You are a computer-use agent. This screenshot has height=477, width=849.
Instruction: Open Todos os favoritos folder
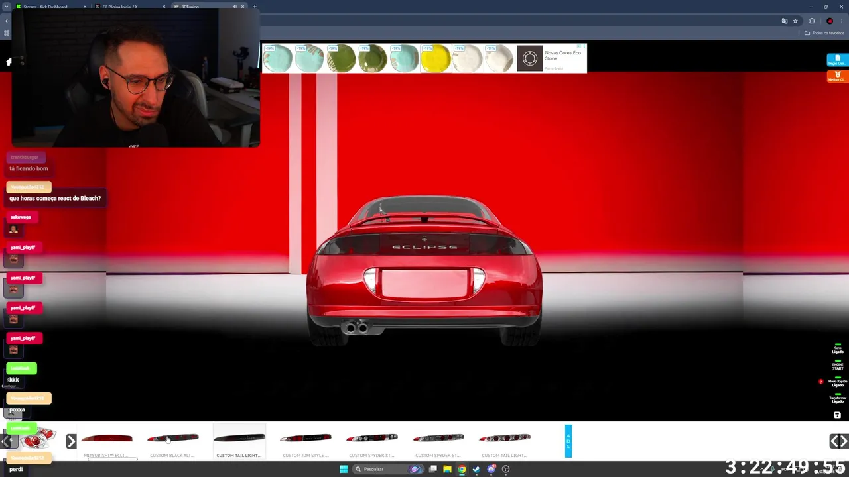[x=824, y=33]
